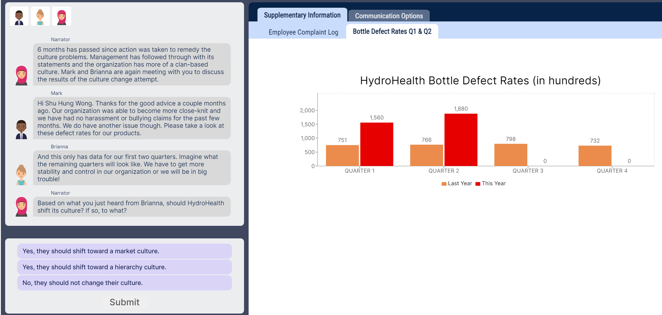The image size is (662, 315).
Task: Click the orange Last Year legend swatch
Action: [x=444, y=184]
